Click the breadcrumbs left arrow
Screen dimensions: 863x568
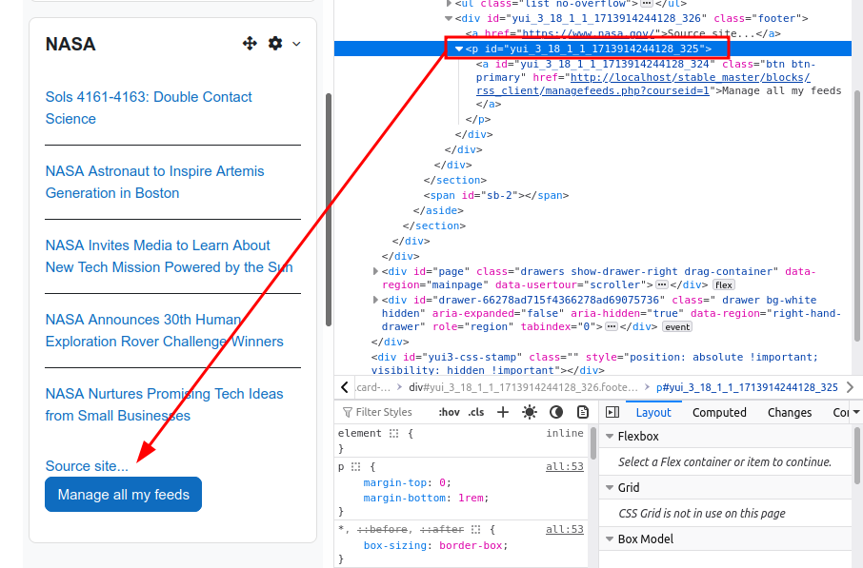click(345, 387)
